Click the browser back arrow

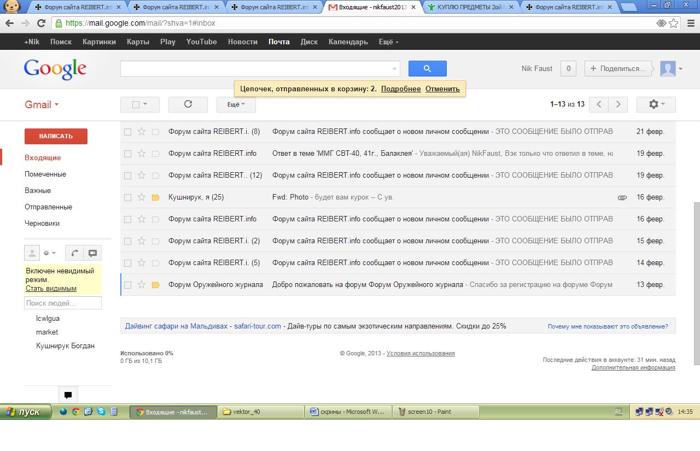pyautogui.click(x=10, y=24)
